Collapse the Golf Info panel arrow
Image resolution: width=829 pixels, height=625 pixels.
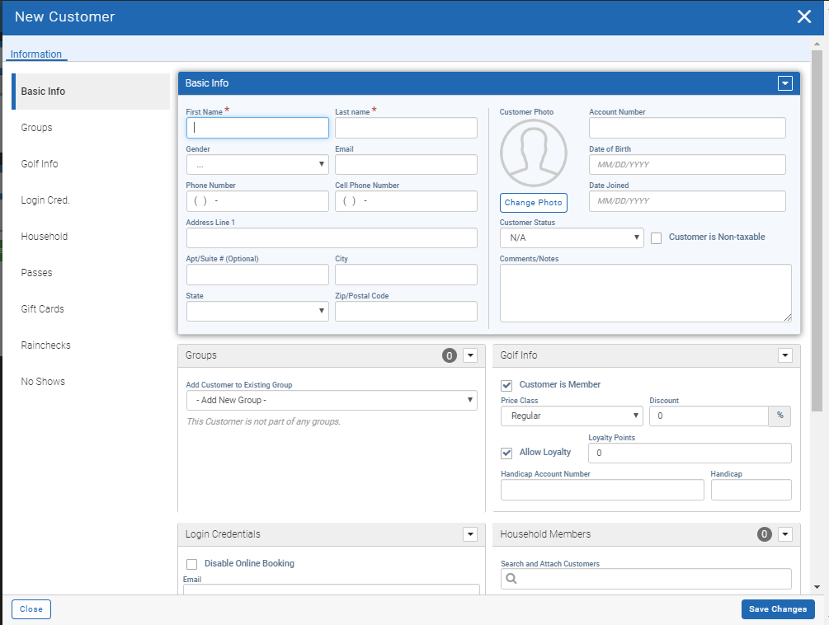784,355
